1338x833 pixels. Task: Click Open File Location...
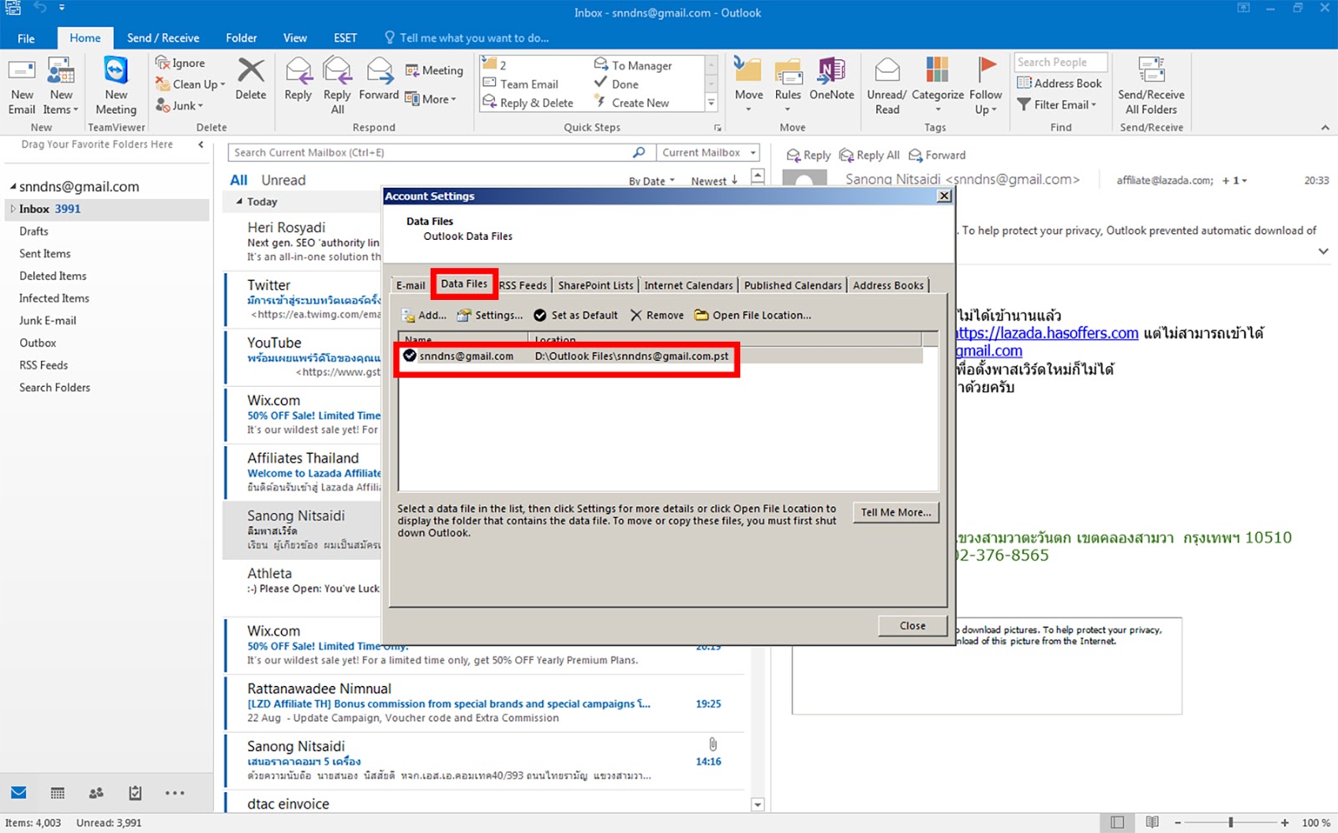753,316
